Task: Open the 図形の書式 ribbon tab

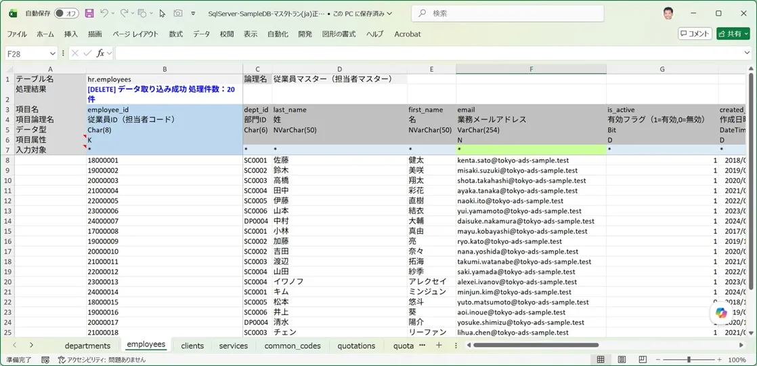Action: click(339, 35)
